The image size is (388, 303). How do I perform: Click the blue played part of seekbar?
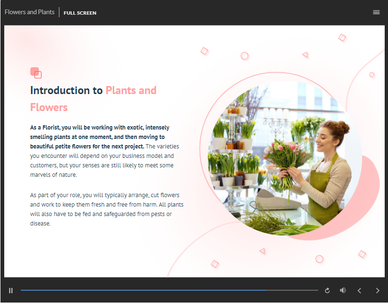click(x=142, y=290)
